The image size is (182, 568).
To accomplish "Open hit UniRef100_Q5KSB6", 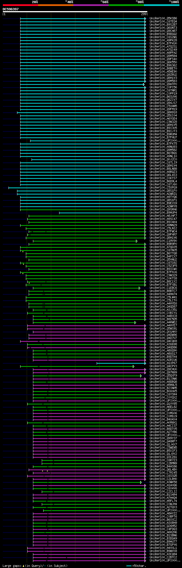I will pos(163,19).
